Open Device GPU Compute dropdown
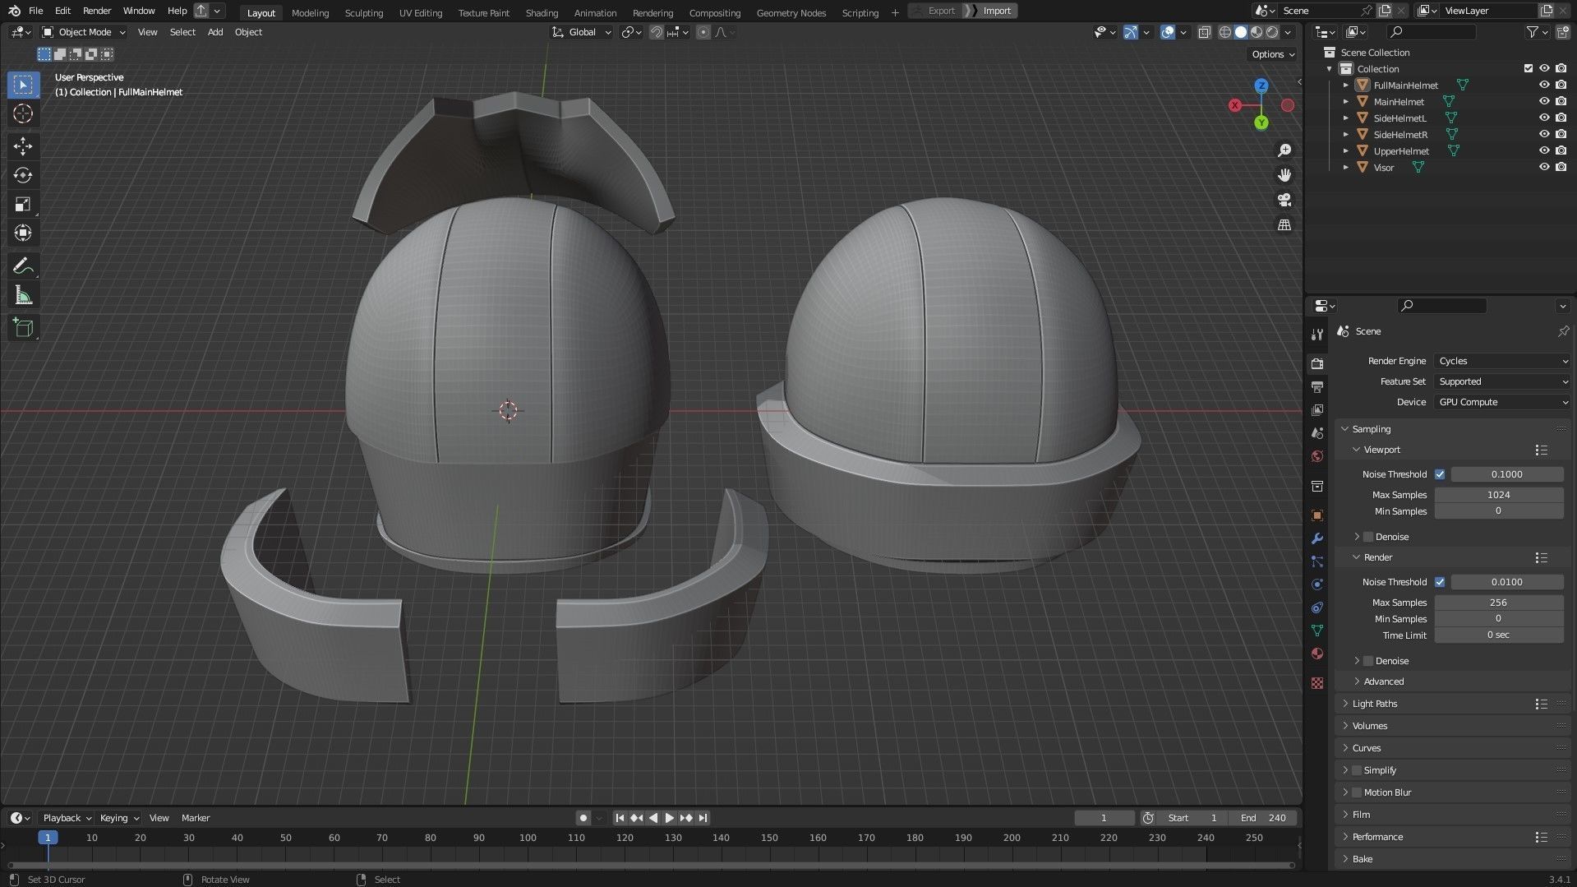This screenshot has width=1577, height=887. [x=1502, y=402]
